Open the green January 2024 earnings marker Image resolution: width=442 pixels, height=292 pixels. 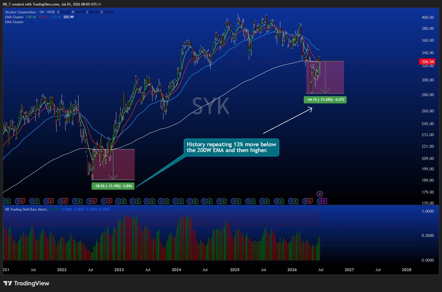[181, 201]
